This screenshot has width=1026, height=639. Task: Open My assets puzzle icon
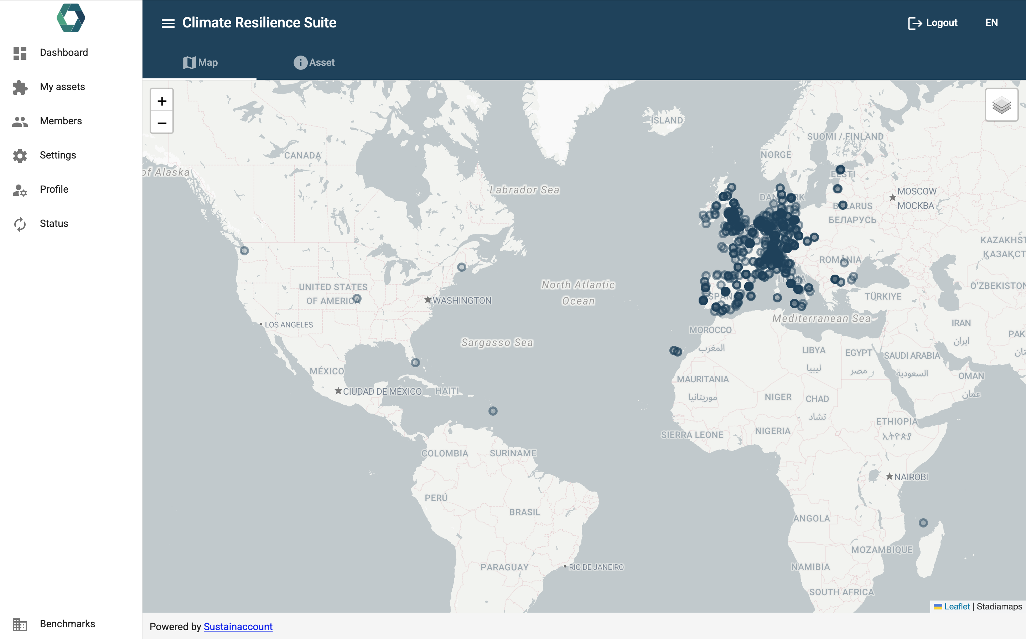(x=20, y=87)
